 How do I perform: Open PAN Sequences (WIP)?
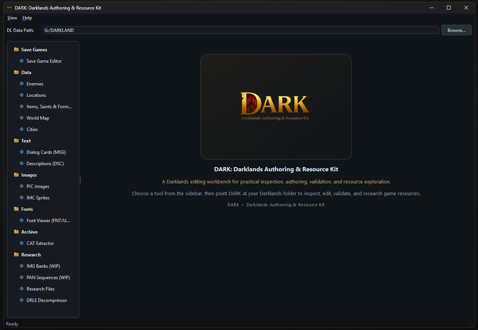48,278
